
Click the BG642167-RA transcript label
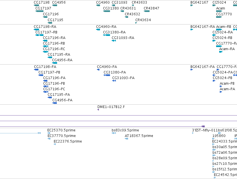[203, 27]
